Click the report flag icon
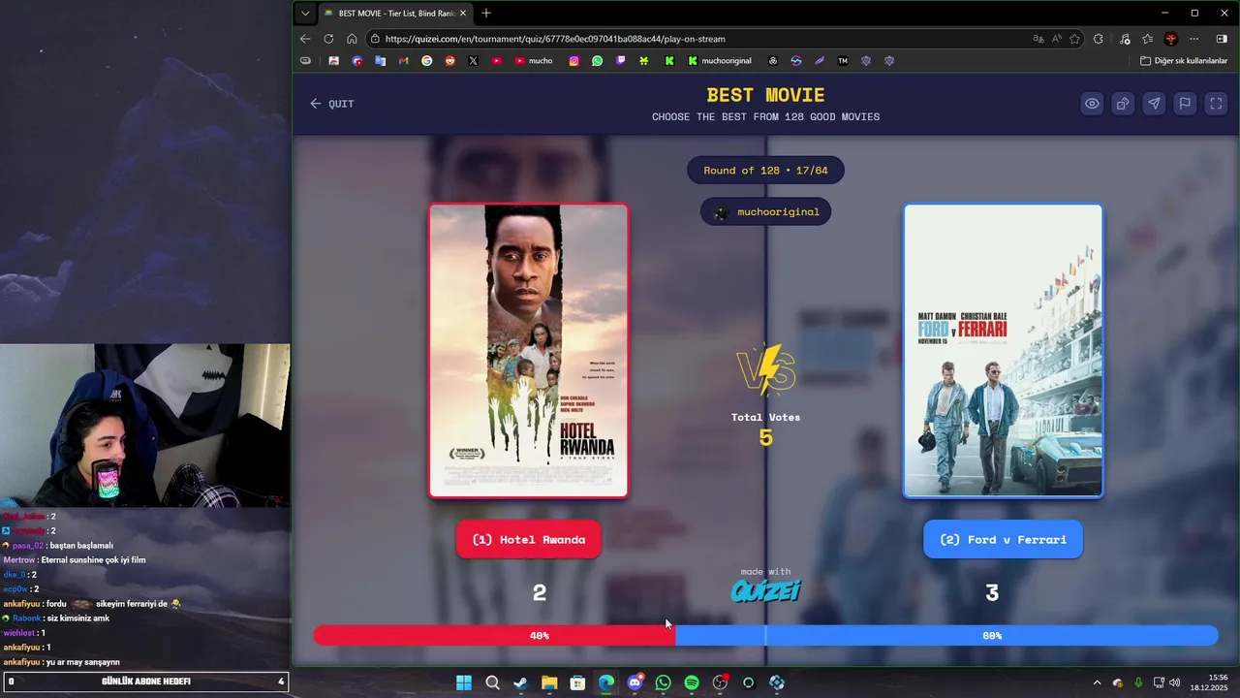This screenshot has height=698, width=1240. pos(1185,104)
